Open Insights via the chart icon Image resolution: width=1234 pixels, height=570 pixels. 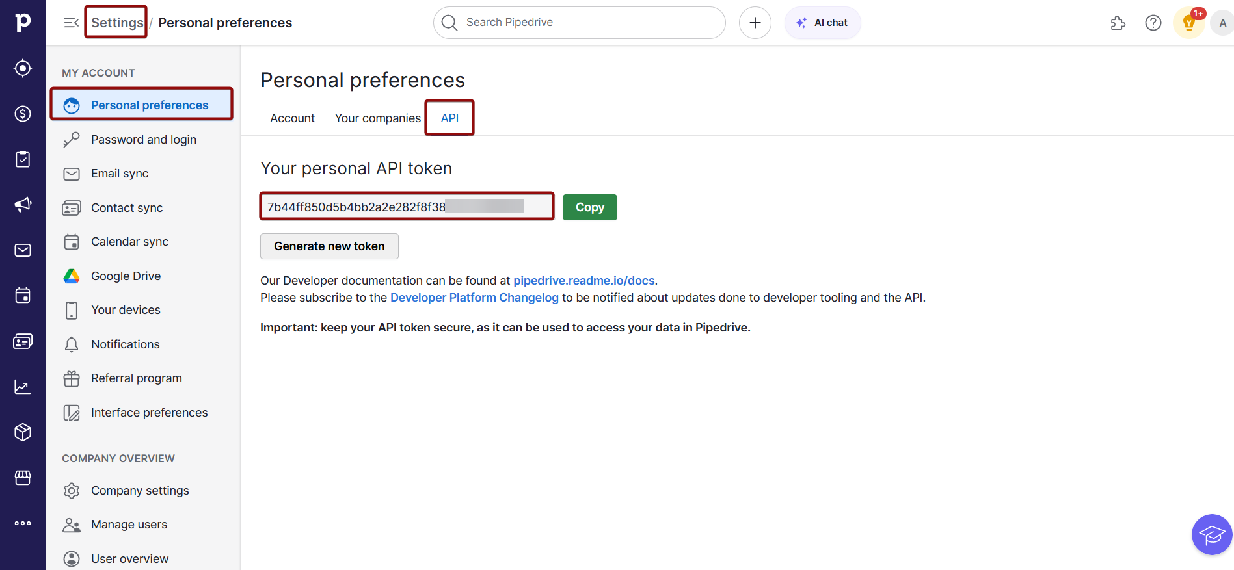tap(23, 387)
